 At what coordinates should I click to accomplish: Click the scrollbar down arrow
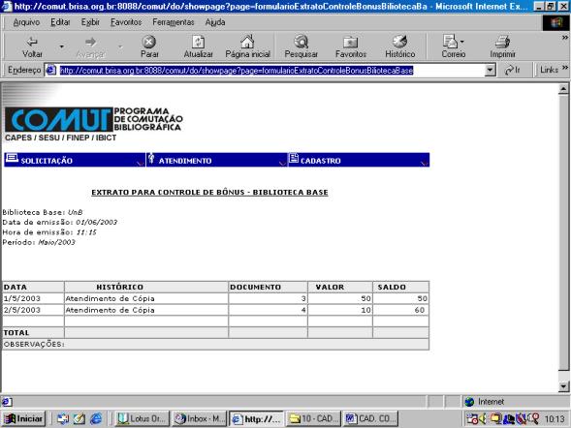pos(563,386)
